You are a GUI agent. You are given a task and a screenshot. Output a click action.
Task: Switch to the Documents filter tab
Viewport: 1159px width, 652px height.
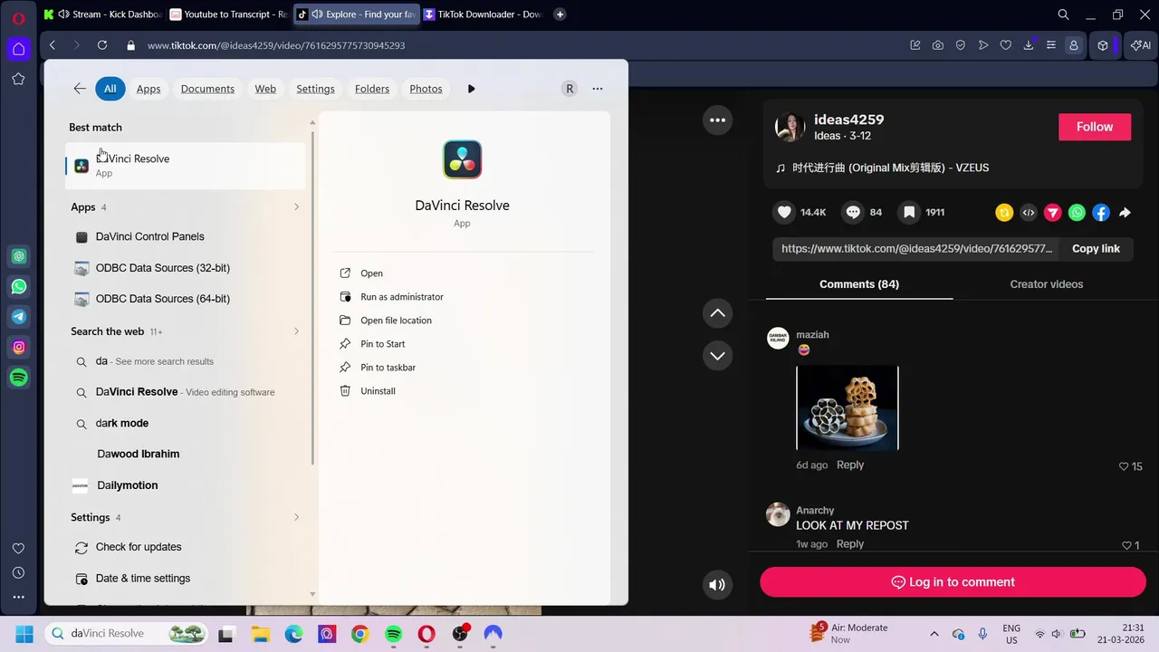tap(207, 89)
